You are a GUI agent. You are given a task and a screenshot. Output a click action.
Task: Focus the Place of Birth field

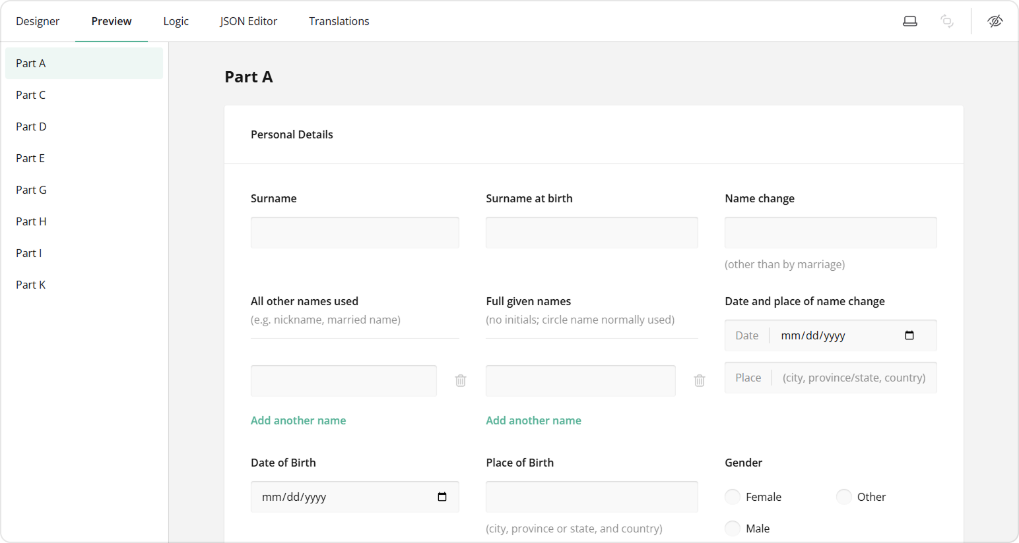coord(591,496)
